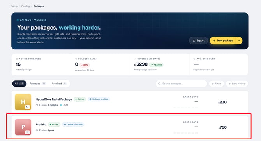Click Online + In-clinic badge on Profhilo
This screenshot has height=141, width=261.
73,124
